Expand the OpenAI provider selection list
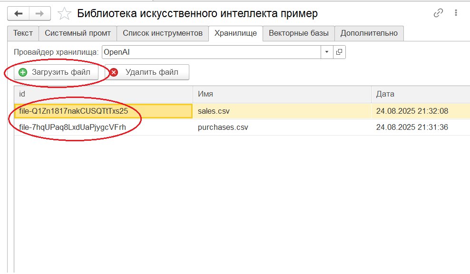This screenshot has height=274, width=470. point(326,52)
